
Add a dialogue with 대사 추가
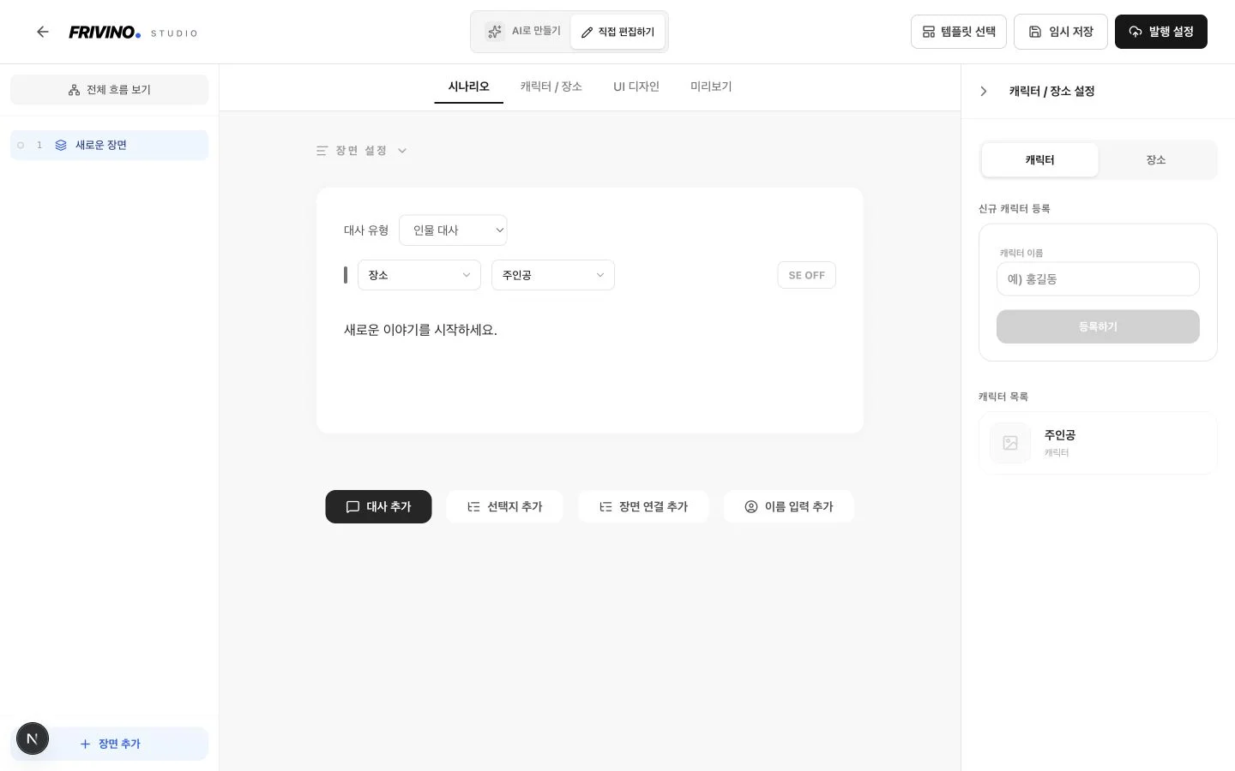(x=378, y=507)
